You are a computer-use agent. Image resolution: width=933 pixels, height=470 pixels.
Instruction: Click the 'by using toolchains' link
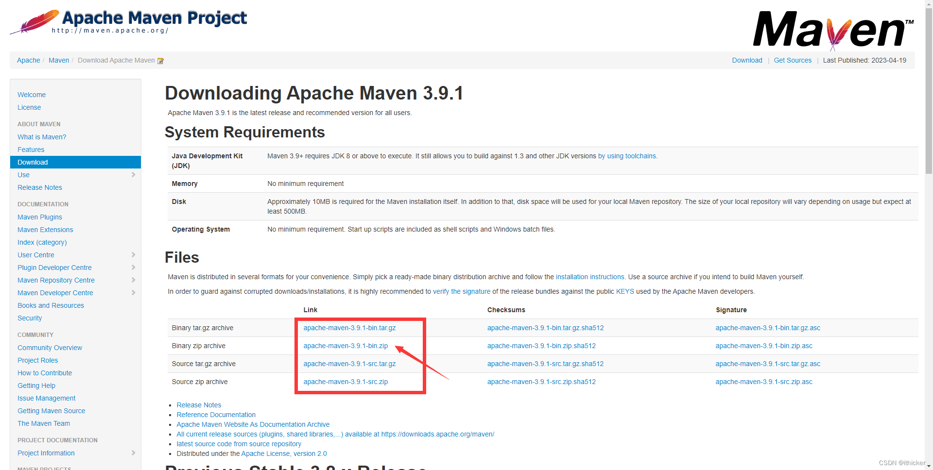click(627, 156)
